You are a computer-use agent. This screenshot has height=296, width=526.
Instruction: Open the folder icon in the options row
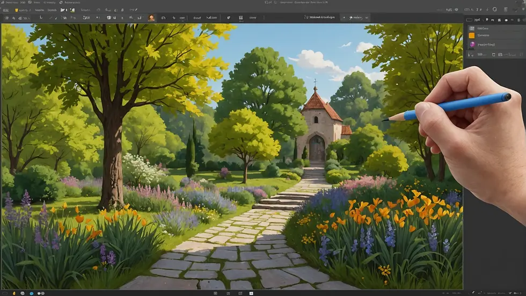[63, 10]
